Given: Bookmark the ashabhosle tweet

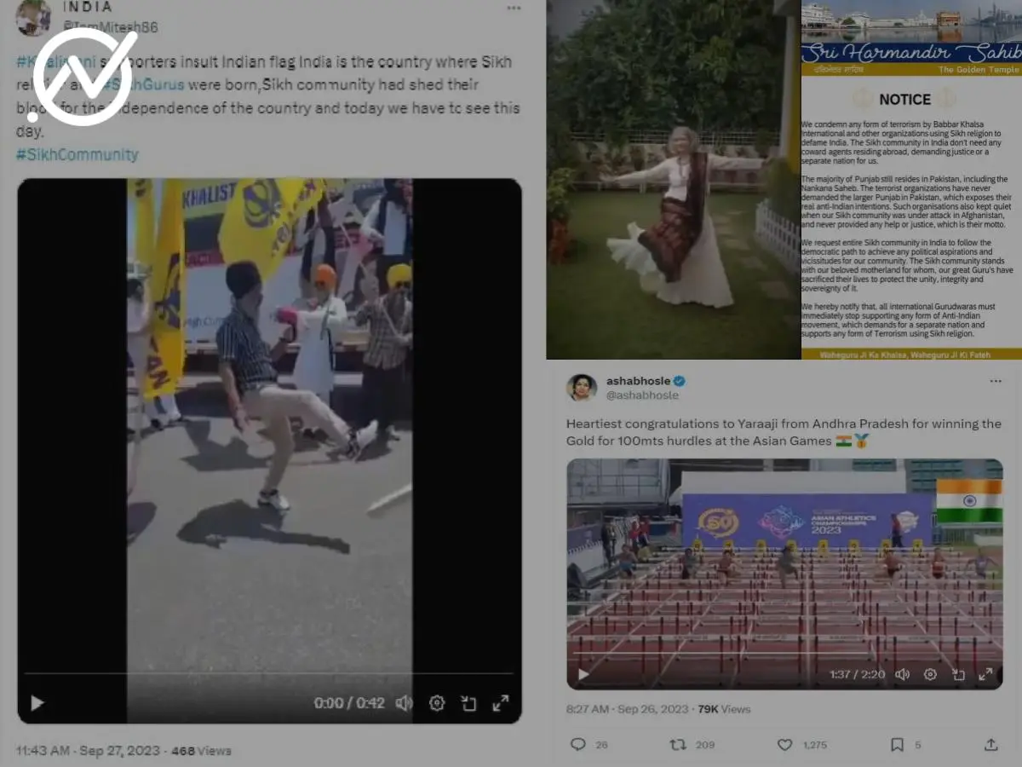Looking at the screenshot, I should (897, 744).
